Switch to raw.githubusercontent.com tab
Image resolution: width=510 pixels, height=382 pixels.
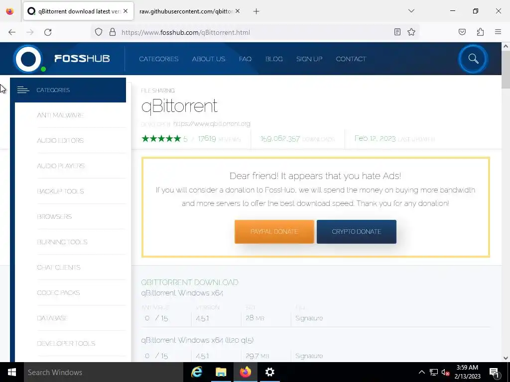click(186, 11)
